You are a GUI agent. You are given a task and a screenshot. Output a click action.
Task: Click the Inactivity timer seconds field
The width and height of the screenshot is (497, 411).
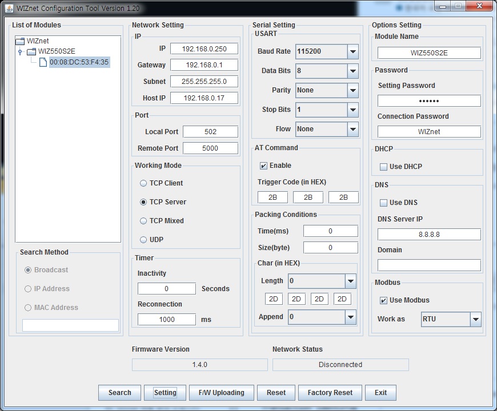click(167, 289)
